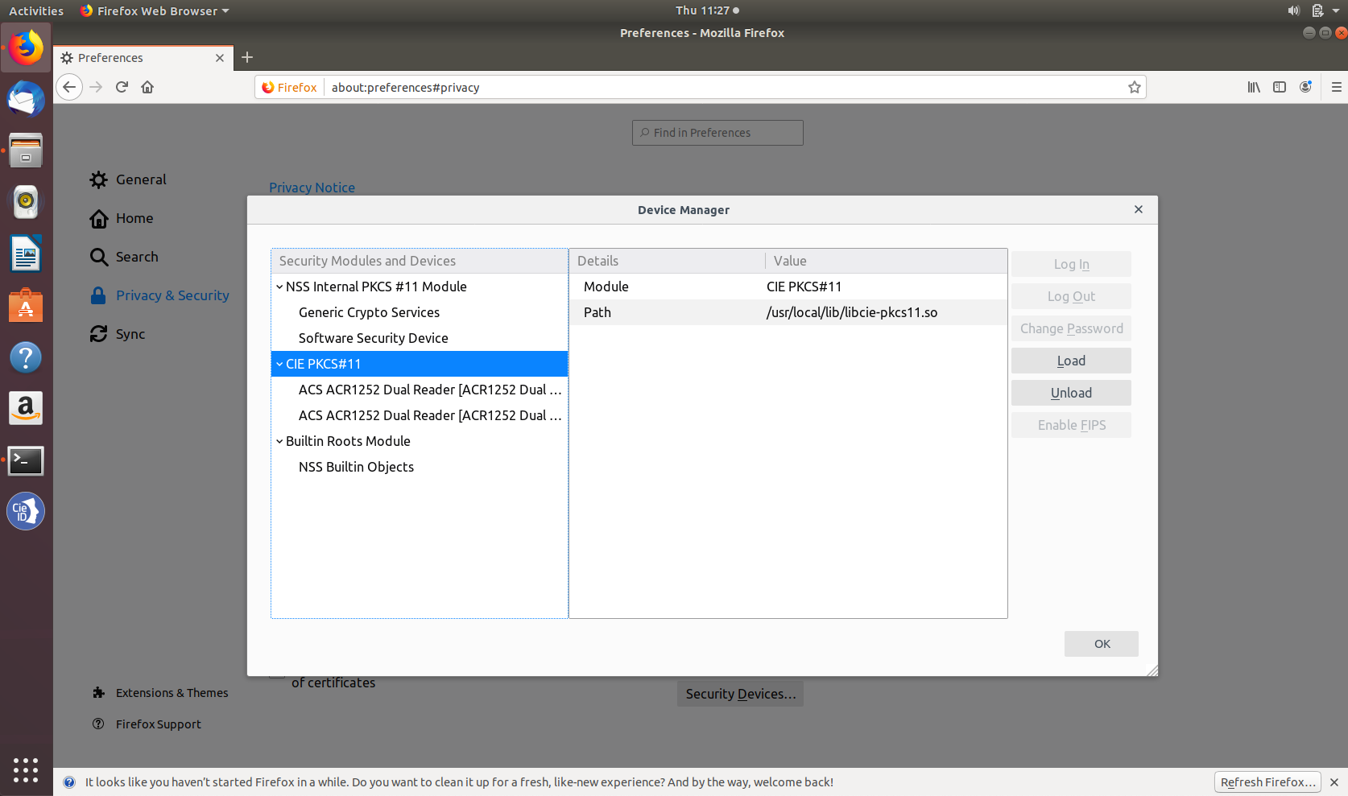The width and height of the screenshot is (1348, 796).
Task: Open the Activities overview
Action: (x=36, y=10)
